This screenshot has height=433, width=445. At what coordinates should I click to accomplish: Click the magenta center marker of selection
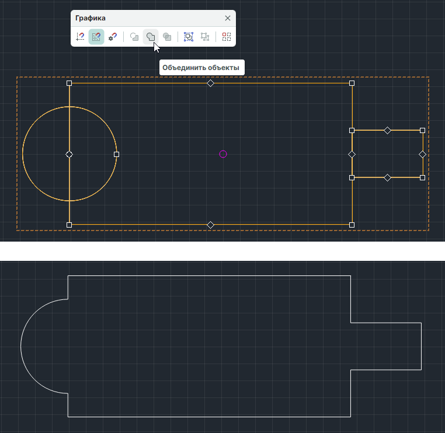(222, 154)
